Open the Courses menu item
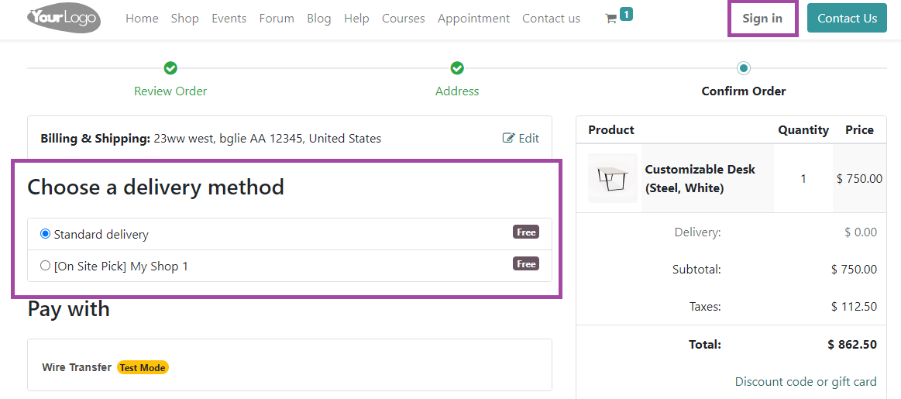The height and width of the screenshot is (399, 901). tap(404, 19)
